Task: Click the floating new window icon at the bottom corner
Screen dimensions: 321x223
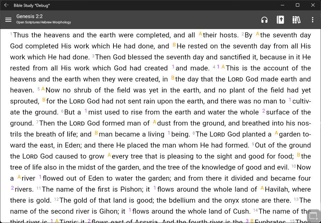Action: 313,216
